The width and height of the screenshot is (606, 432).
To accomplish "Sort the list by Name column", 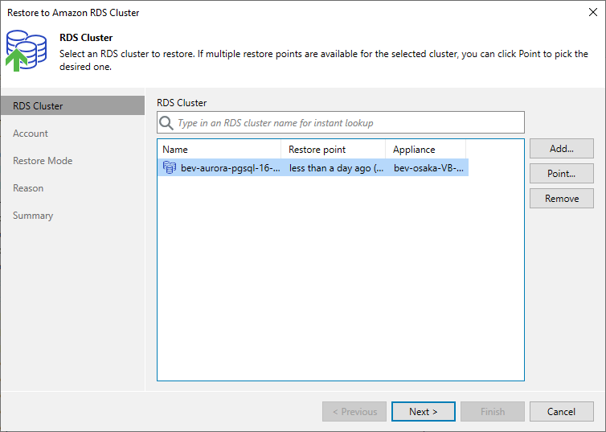I will (x=219, y=150).
